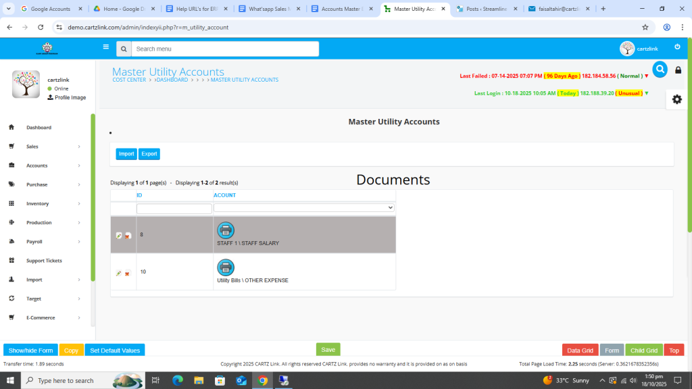This screenshot has height=389, width=692.
Task: Open the ACOUNT filter dropdown
Action: [303, 208]
